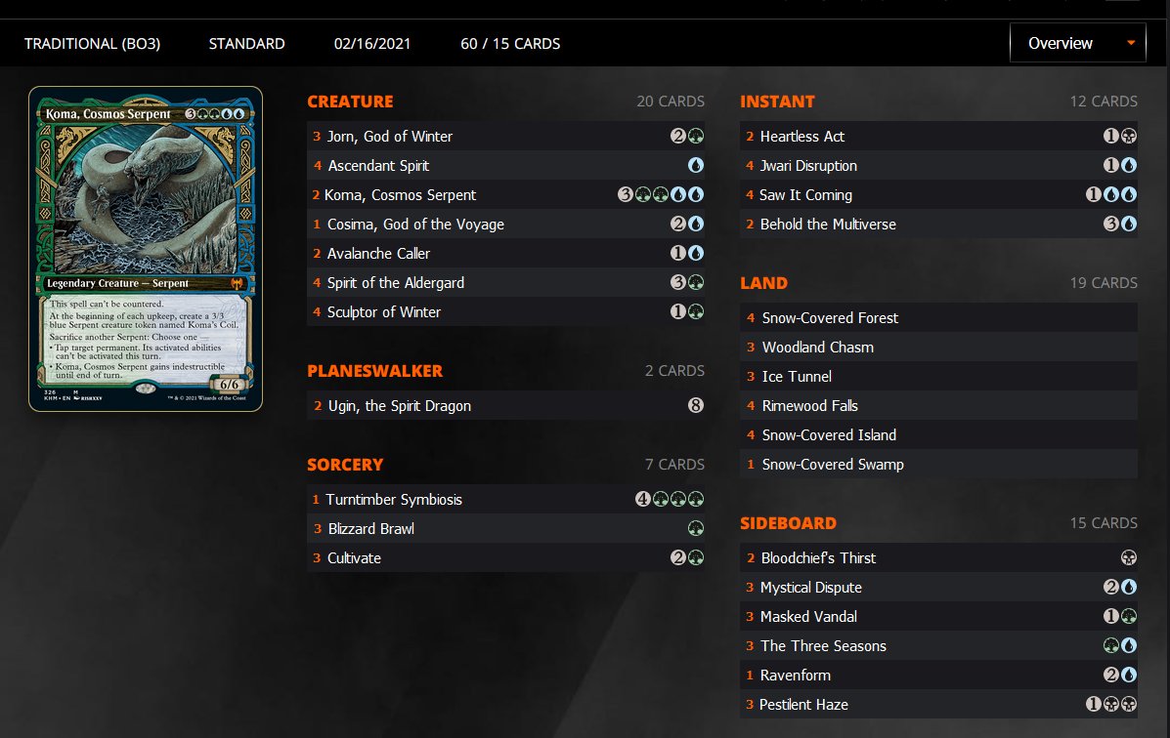Click Mystical Dispute mana cost icons
The width and height of the screenshot is (1170, 738).
pyautogui.click(x=1120, y=587)
